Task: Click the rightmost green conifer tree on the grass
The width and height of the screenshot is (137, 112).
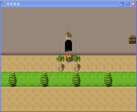Action: 108,79
